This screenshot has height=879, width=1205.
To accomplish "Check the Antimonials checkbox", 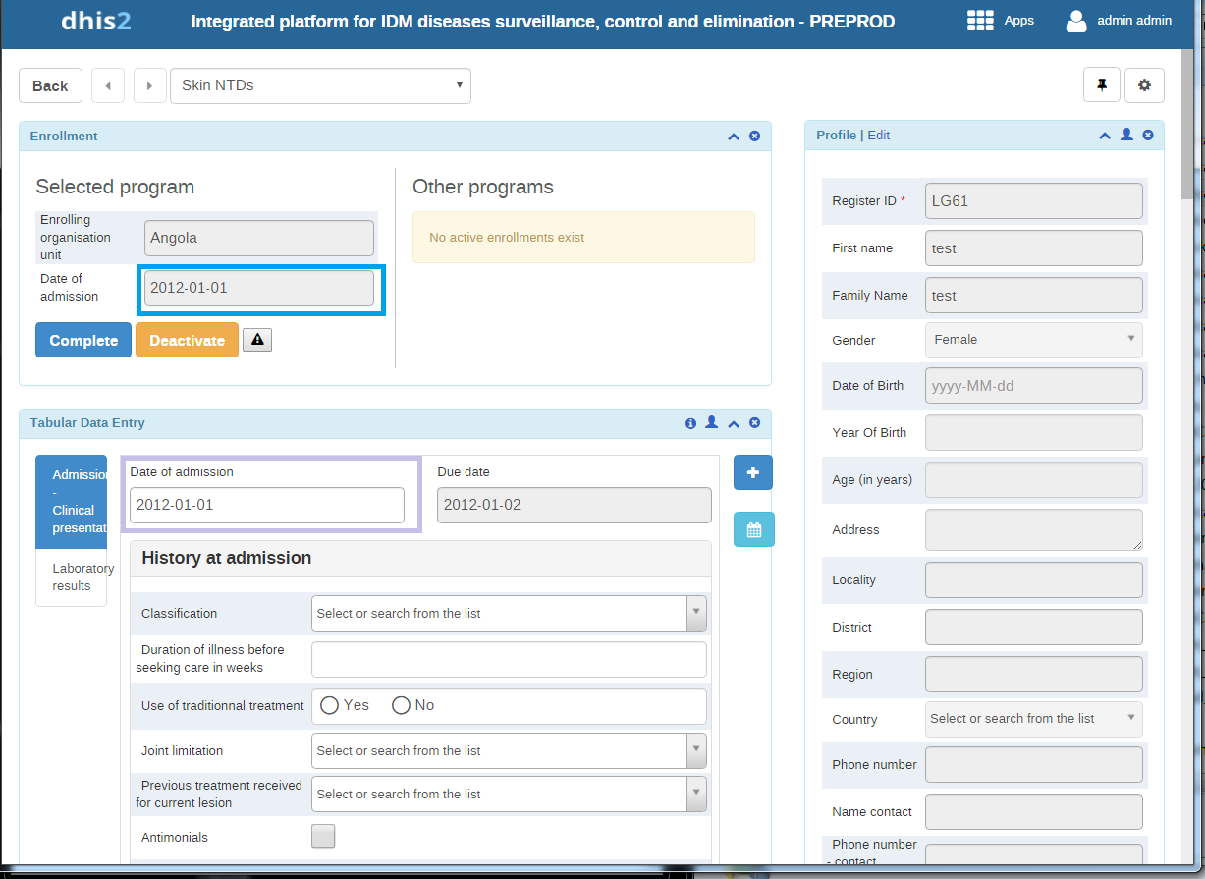I will click(x=323, y=837).
